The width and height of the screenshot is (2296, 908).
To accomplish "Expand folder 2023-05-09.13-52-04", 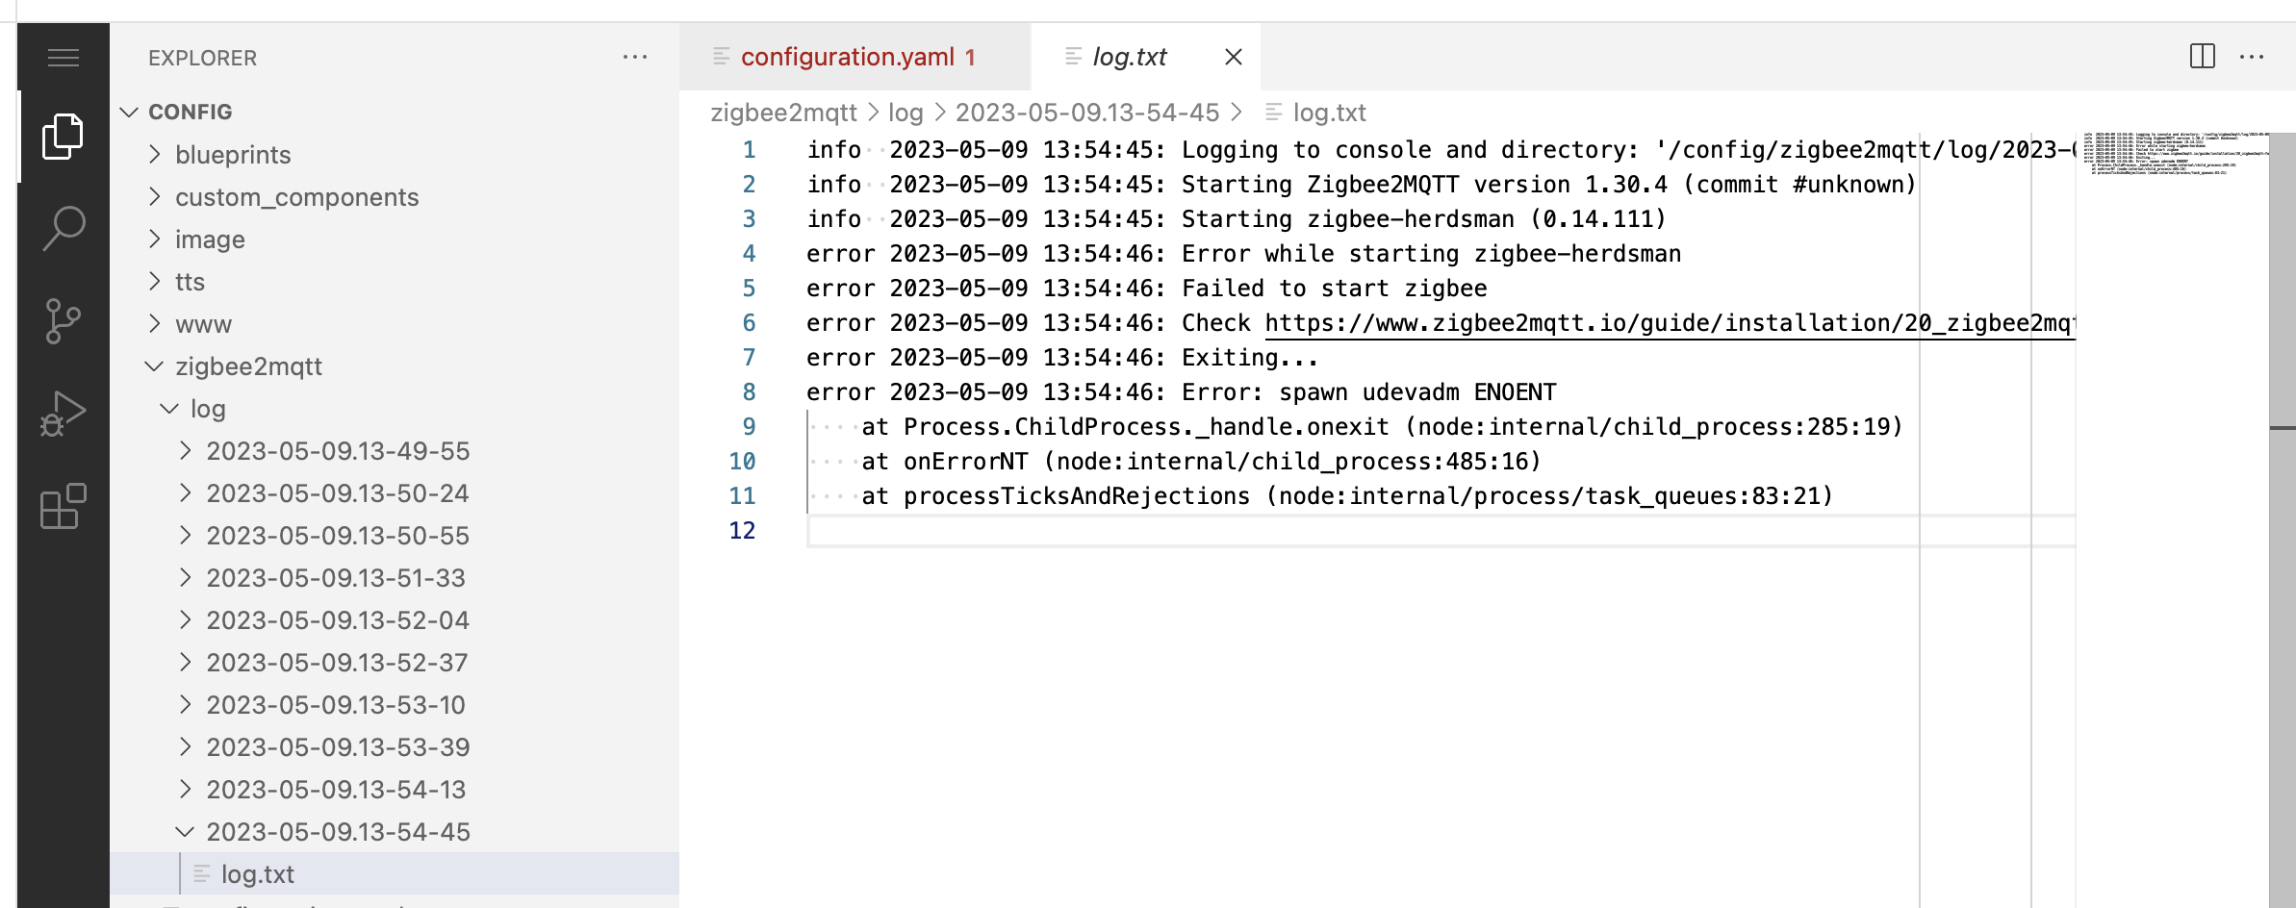I will (186, 619).
